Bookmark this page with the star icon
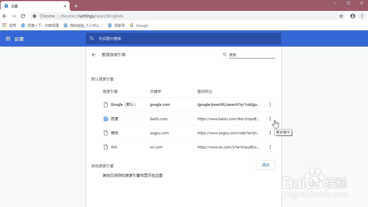 [341, 16]
